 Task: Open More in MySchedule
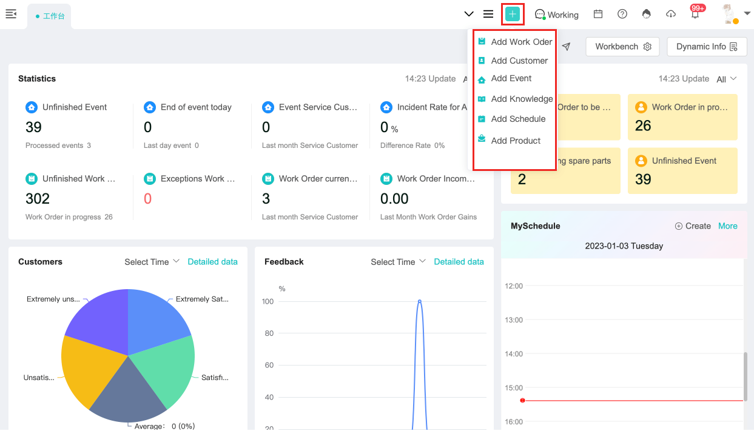point(728,226)
